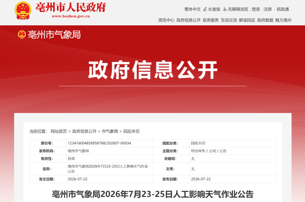Click 有效 in the 有效性 row
The image size is (305, 202).
pos(71,159)
